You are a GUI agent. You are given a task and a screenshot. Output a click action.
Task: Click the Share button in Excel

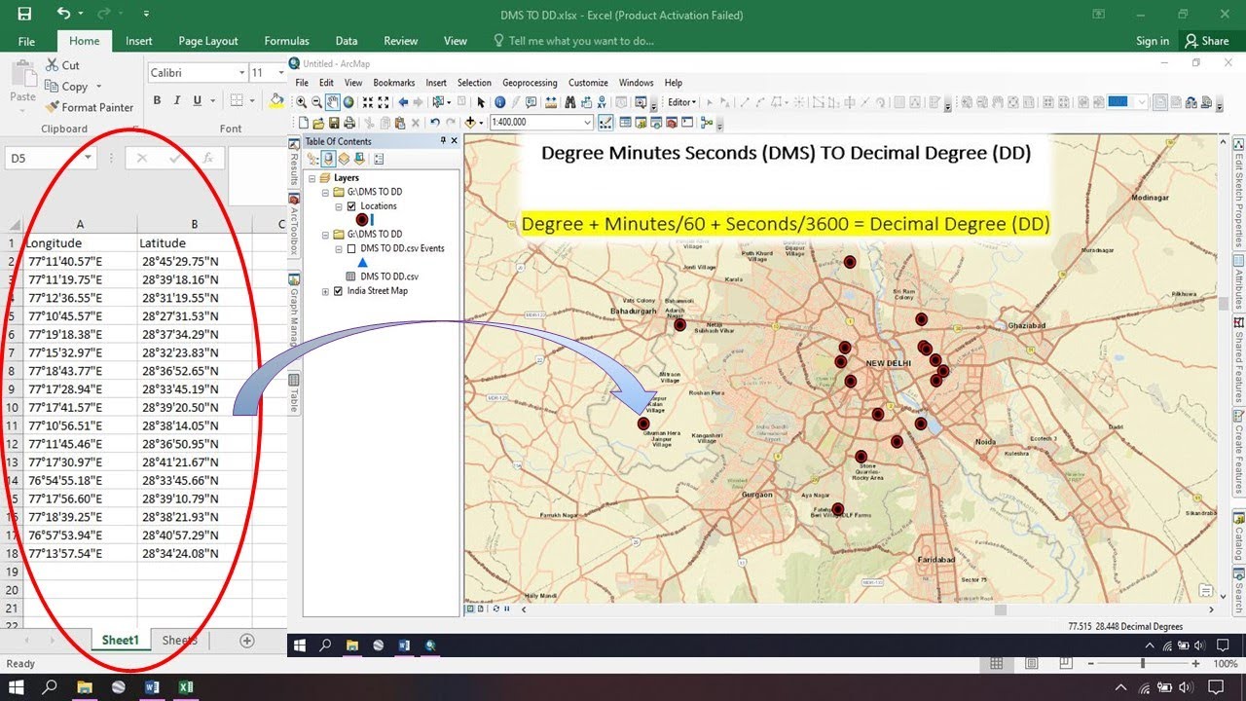[1207, 41]
